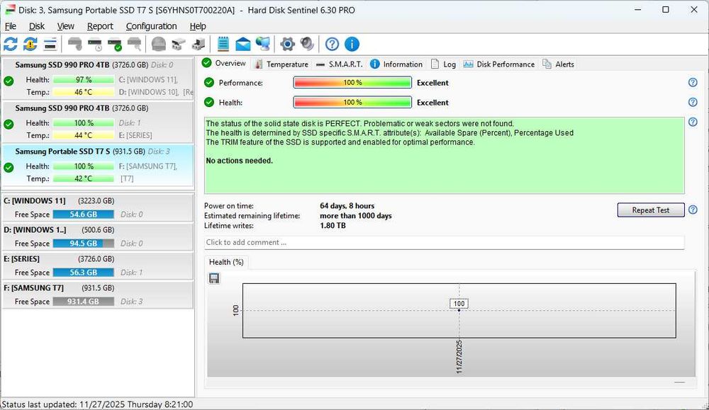Open settings with the gear toolbar icon

point(287,44)
